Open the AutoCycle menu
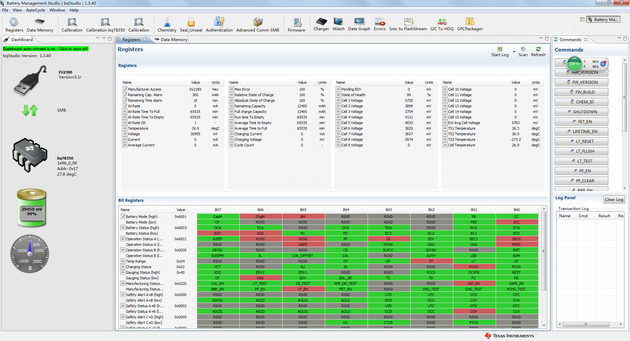The image size is (630, 341). click(x=35, y=10)
